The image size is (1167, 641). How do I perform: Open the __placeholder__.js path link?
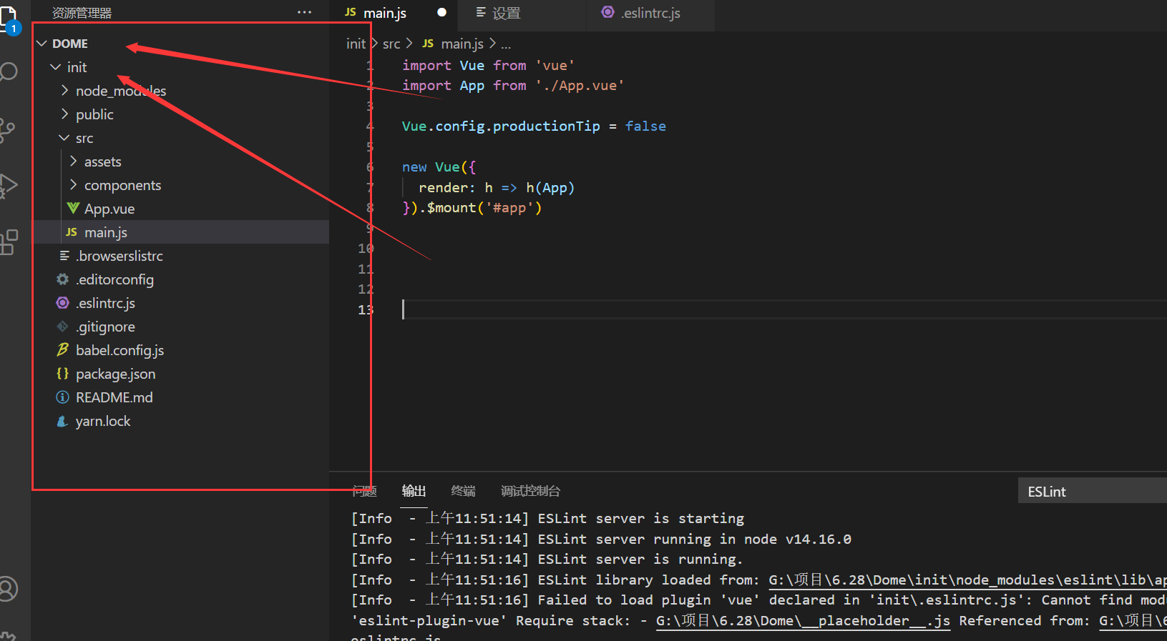click(803, 620)
